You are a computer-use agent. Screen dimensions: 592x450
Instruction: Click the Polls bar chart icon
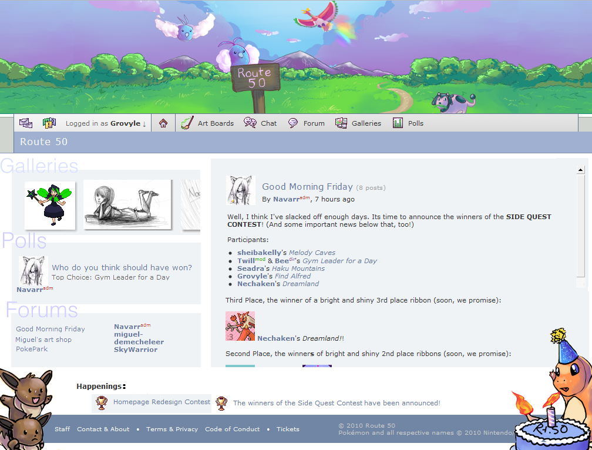pyautogui.click(x=398, y=123)
